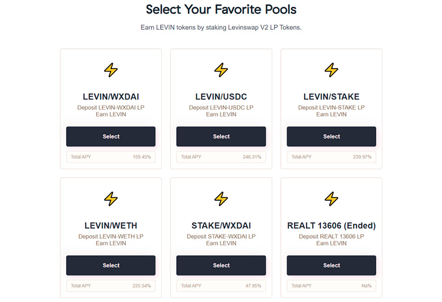442x302 pixels.
Task: Click the LEVIN/USDC Total APY 246.31% row
Action: 221,157
